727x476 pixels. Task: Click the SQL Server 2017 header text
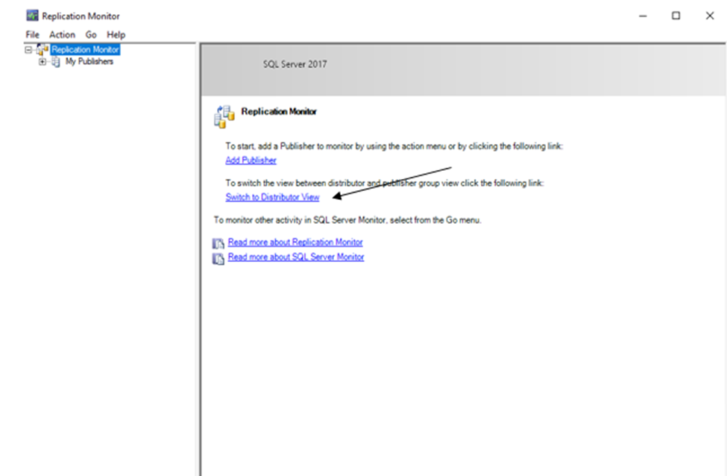(x=295, y=64)
